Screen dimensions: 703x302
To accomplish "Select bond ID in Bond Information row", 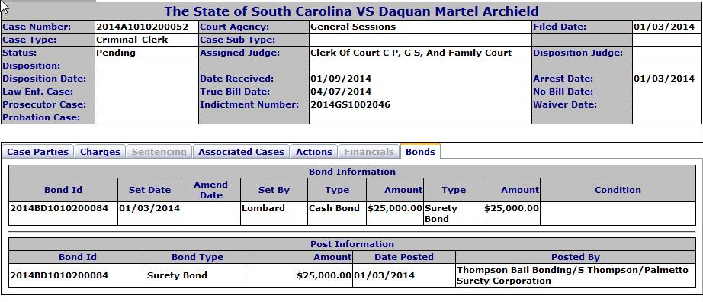I will pos(59,208).
